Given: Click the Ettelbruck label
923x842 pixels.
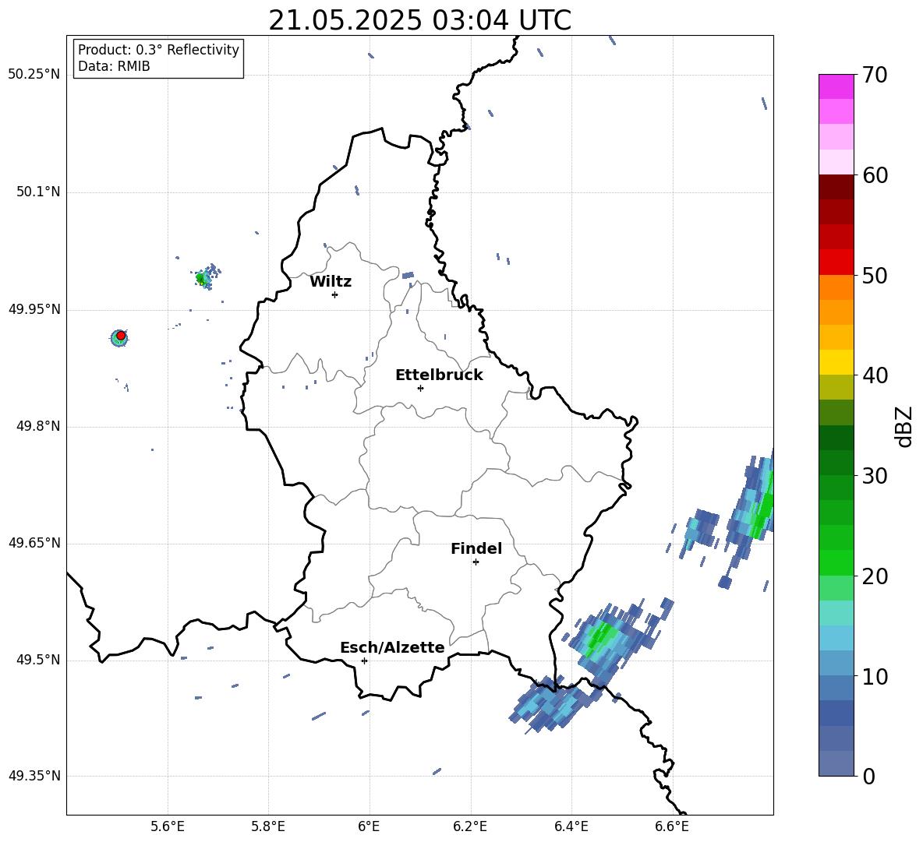Looking at the screenshot, I should coord(439,375).
